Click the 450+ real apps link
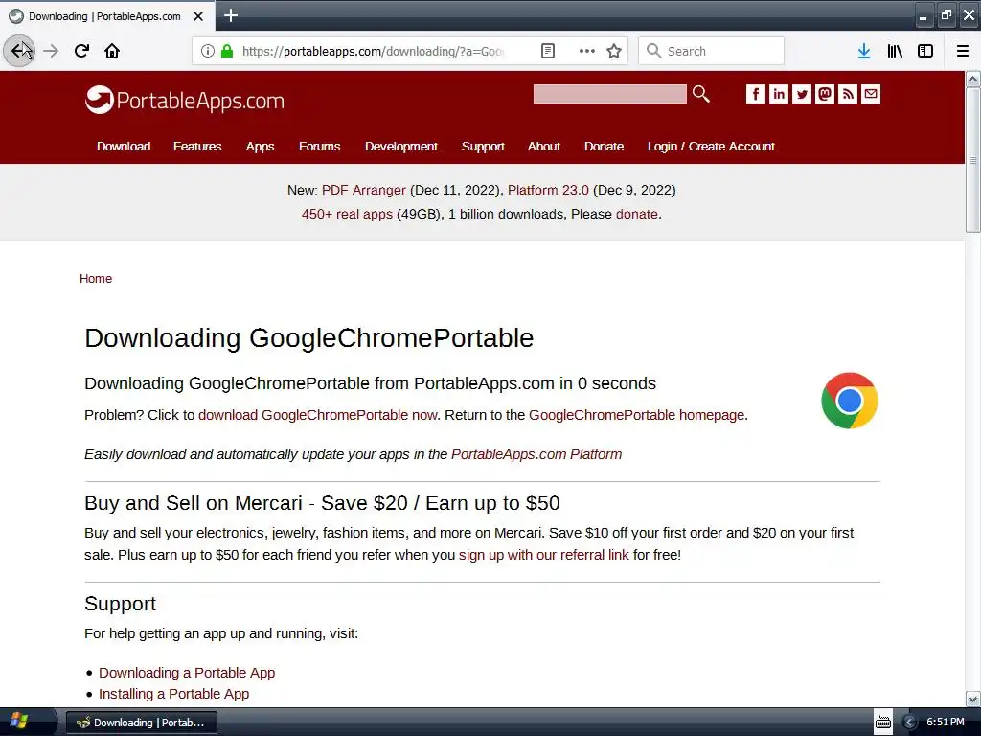 click(x=347, y=214)
